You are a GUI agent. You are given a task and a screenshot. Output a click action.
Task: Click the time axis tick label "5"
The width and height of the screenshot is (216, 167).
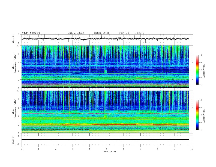point(107,149)
